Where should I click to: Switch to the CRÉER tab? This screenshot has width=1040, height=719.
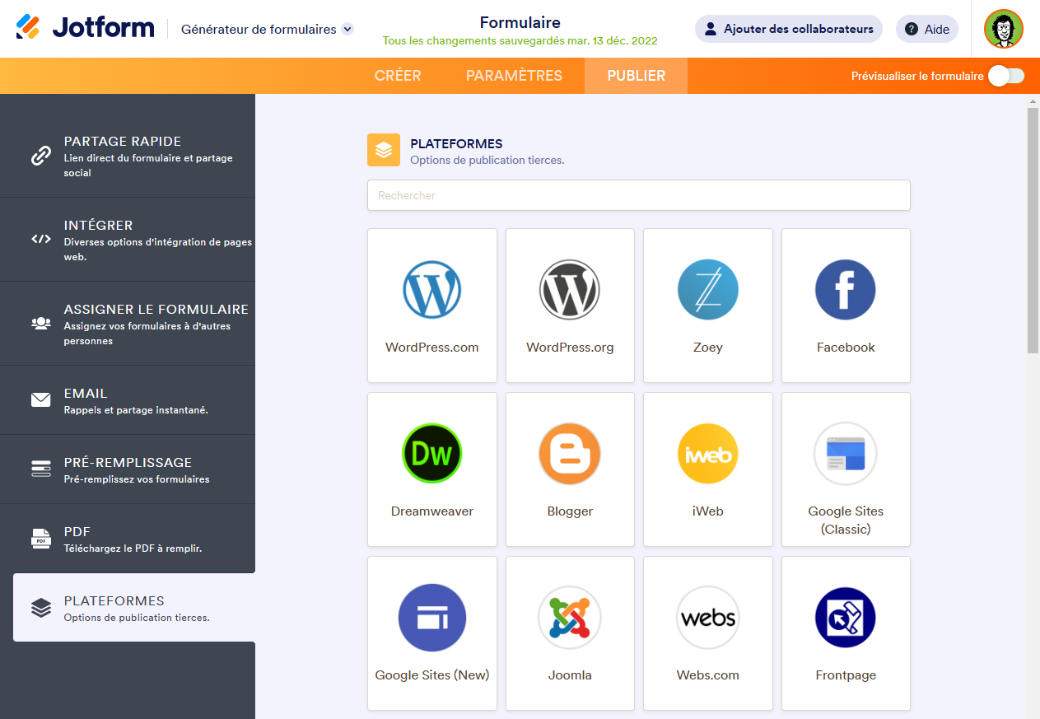click(398, 76)
